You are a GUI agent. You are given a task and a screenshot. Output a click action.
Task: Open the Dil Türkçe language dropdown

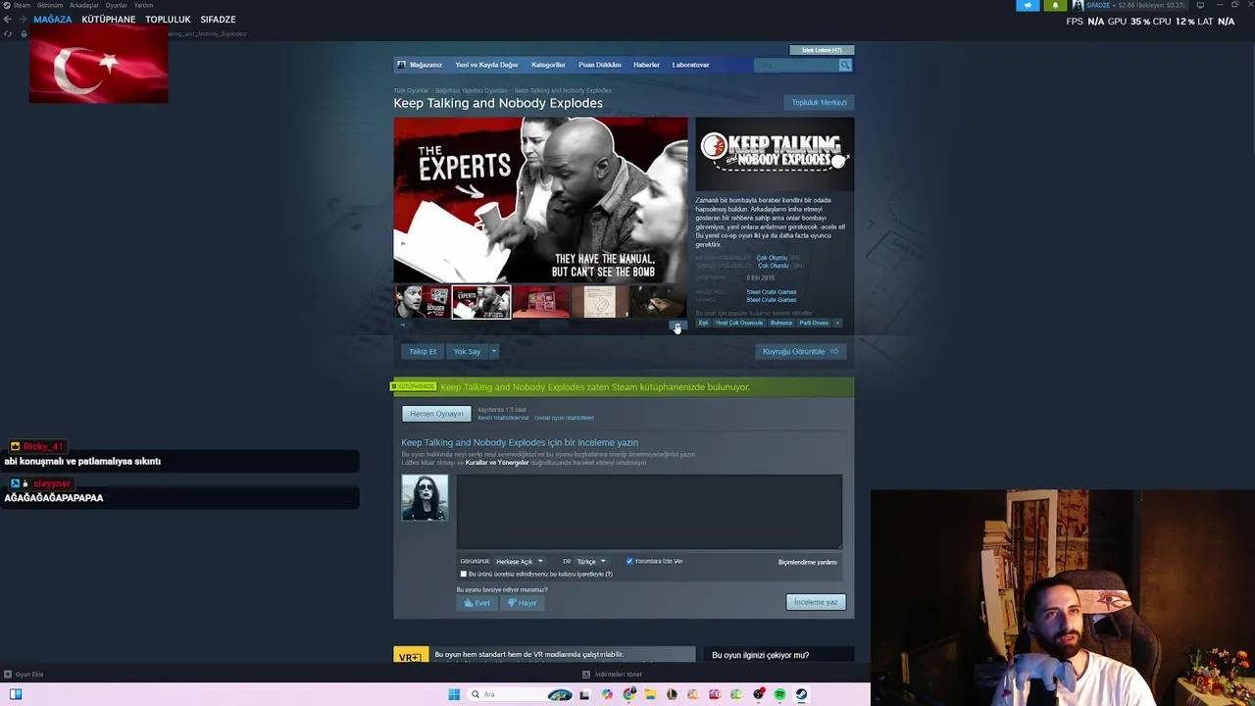(590, 562)
